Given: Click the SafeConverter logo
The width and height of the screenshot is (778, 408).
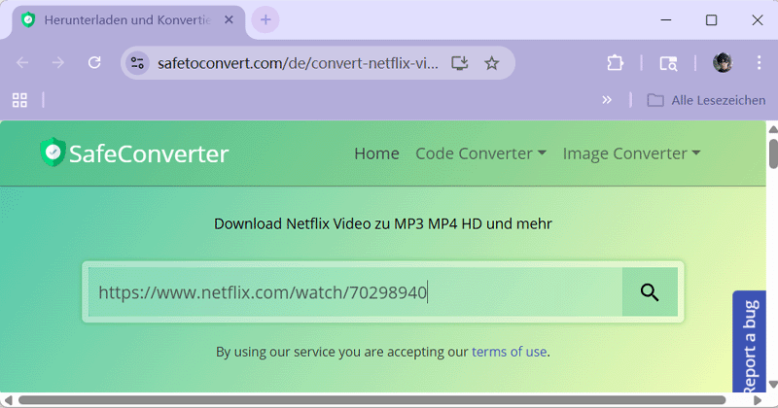Looking at the screenshot, I should click(x=134, y=153).
